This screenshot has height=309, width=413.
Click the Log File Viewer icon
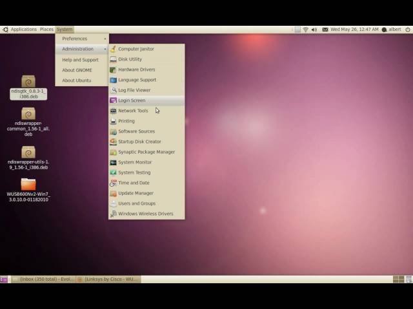click(x=114, y=90)
